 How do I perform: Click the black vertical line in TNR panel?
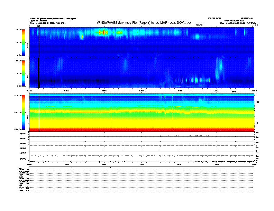click(39, 112)
